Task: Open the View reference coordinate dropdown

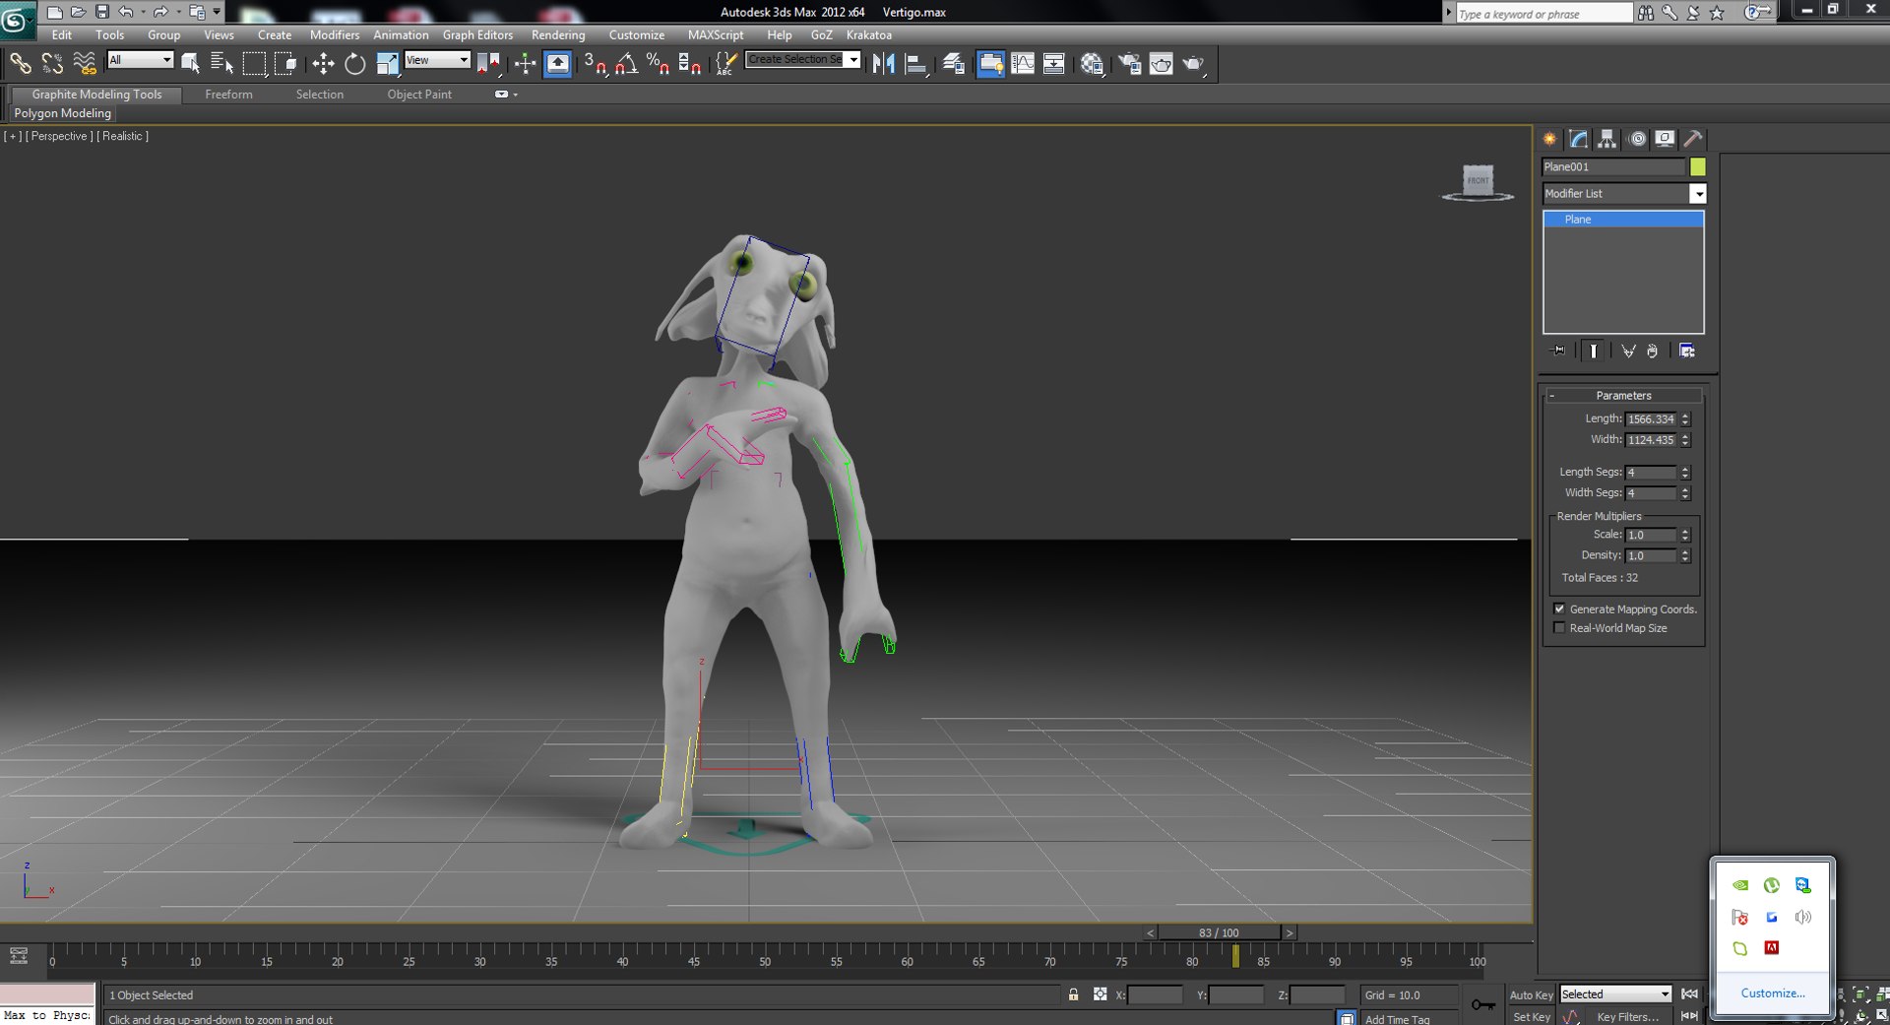Action: coord(437,60)
